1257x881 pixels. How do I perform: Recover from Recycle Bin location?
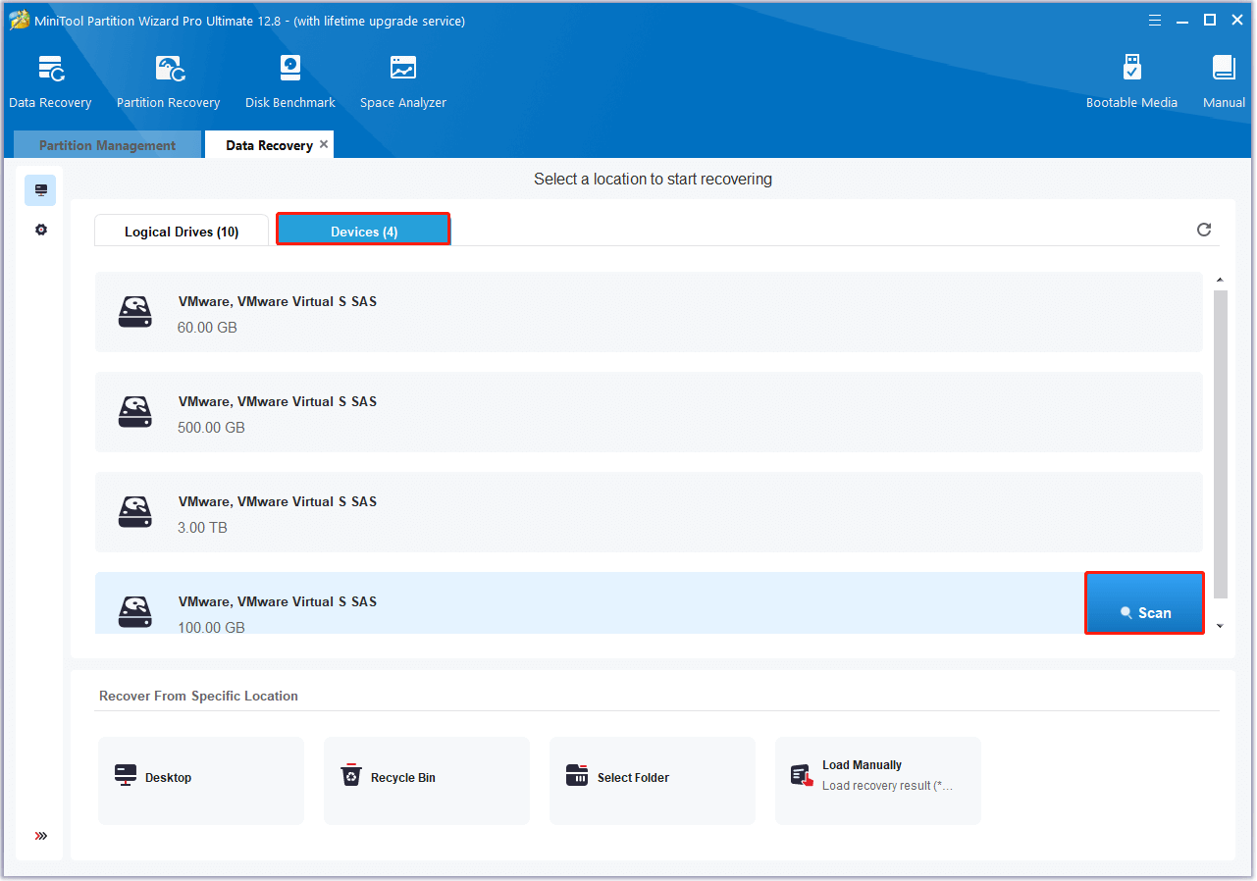(x=427, y=781)
